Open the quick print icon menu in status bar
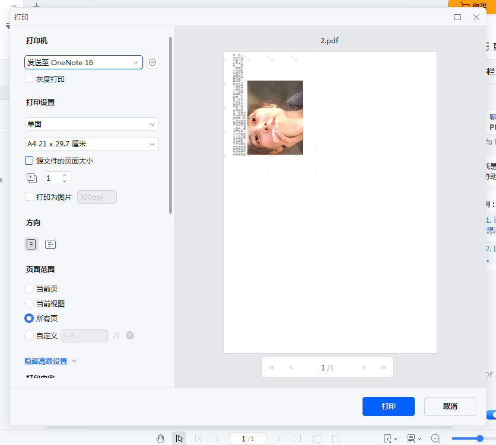This screenshot has width=496, height=445. point(412,438)
